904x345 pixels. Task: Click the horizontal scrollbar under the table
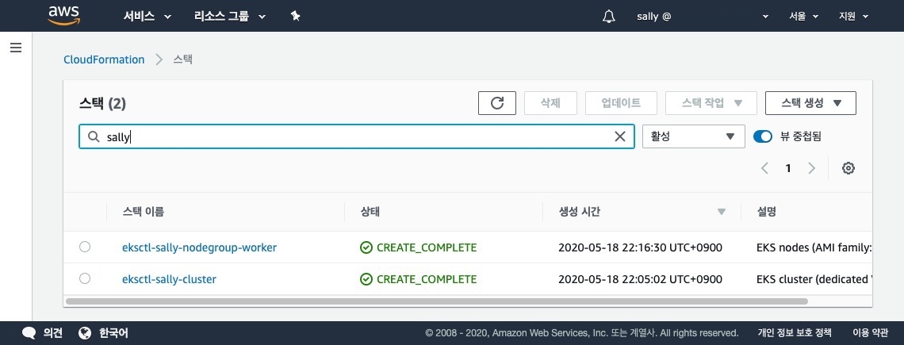point(436,301)
